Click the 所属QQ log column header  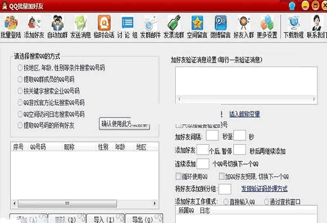(x=186, y=211)
